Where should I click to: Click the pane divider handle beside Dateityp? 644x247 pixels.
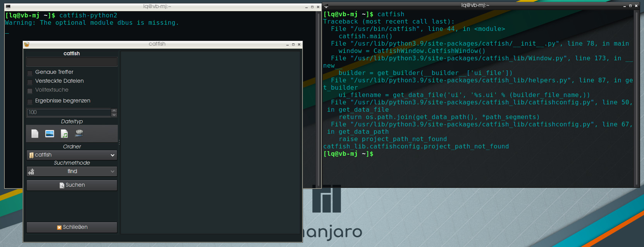point(119,142)
